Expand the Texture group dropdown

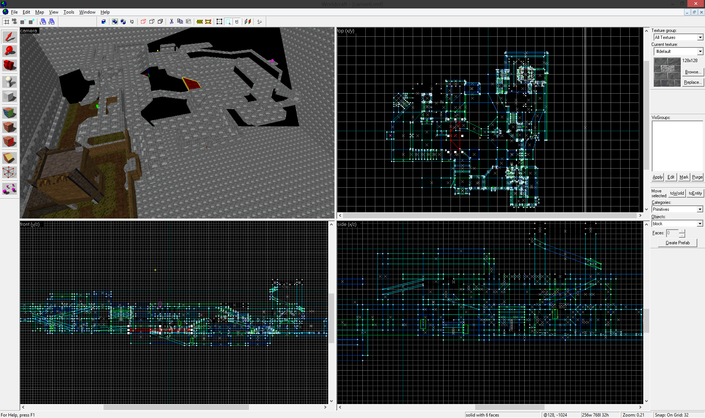pyautogui.click(x=700, y=37)
